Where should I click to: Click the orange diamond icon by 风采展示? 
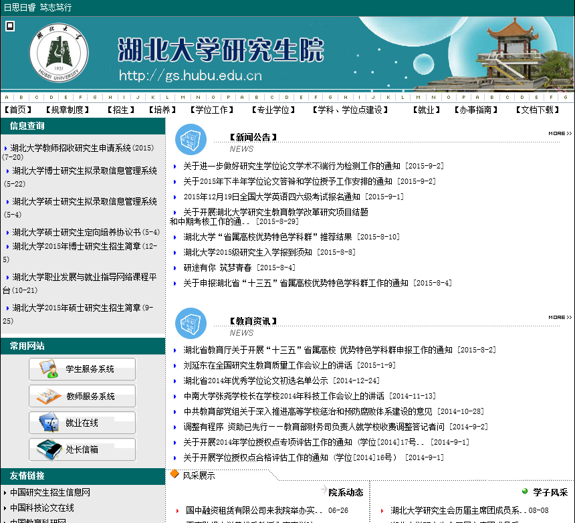tap(175, 474)
